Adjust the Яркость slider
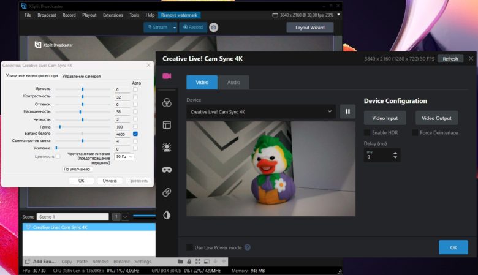The image size is (478, 275). [x=83, y=89]
